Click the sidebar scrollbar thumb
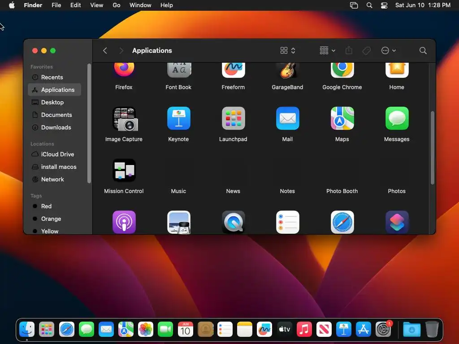This screenshot has height=344, width=459. (x=89, y=124)
